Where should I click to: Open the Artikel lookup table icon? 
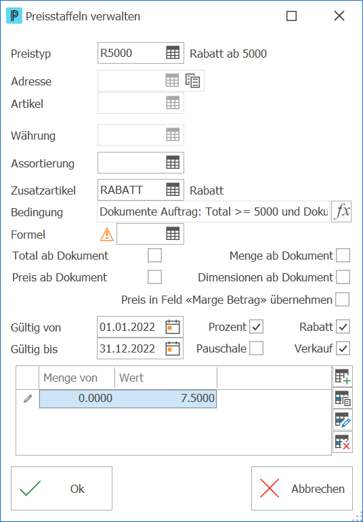pos(173,102)
